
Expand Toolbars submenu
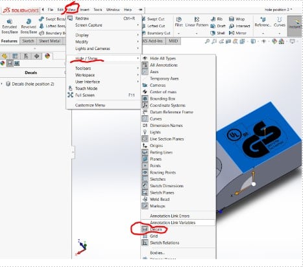(104, 68)
